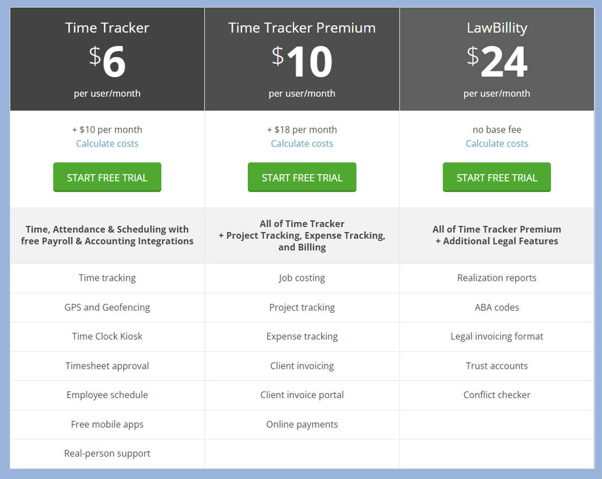Open Calculate costs under $10 per month
The height and width of the screenshot is (479, 602).
click(107, 143)
